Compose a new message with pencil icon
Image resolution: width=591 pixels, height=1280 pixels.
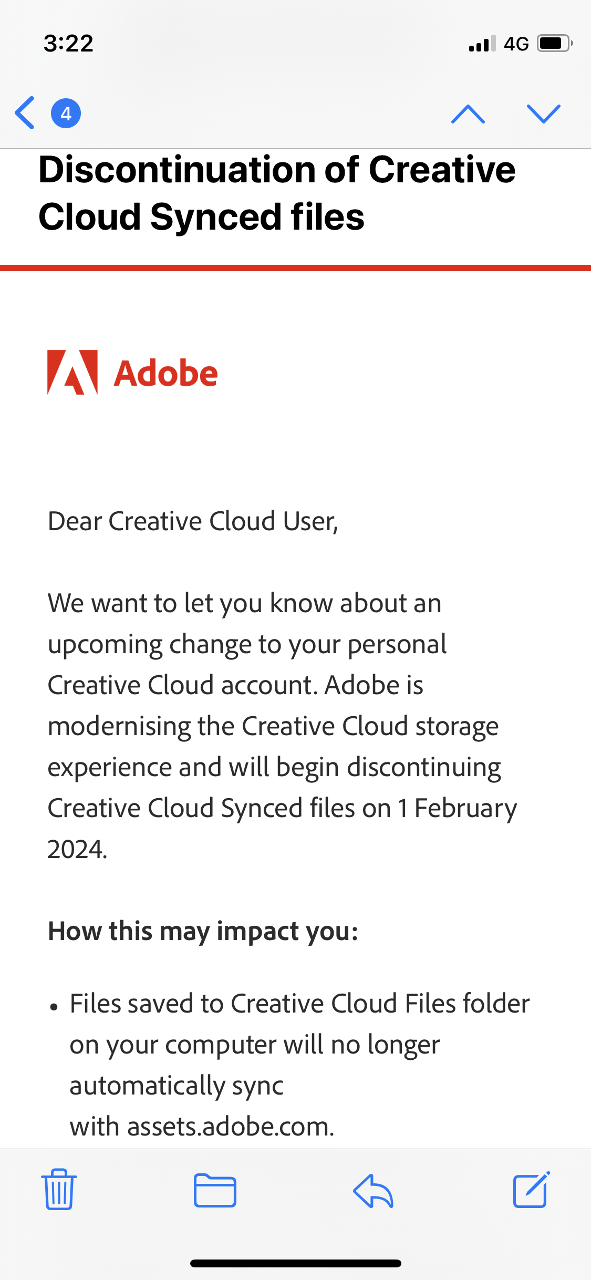click(x=531, y=1190)
